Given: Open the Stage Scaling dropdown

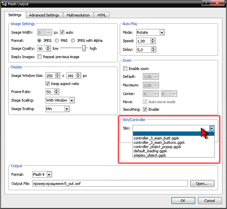Looking at the screenshot, I should 72,100.
